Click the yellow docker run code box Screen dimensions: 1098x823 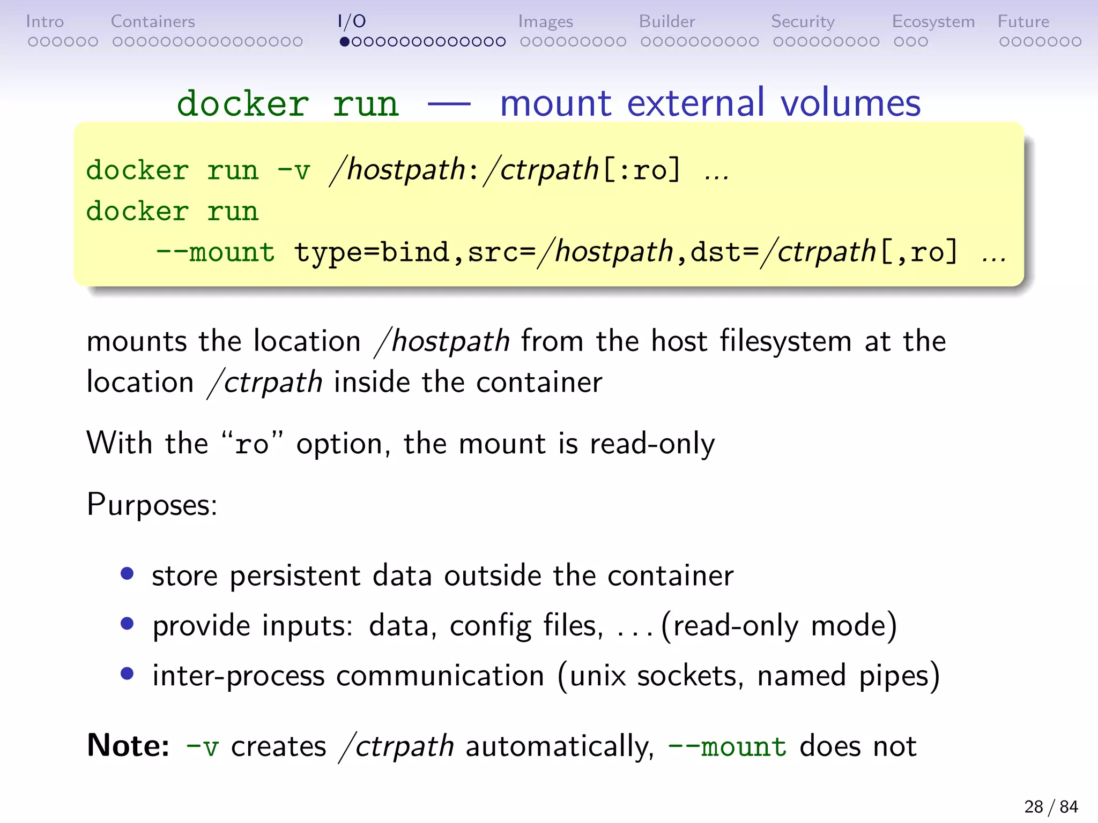[x=548, y=204]
